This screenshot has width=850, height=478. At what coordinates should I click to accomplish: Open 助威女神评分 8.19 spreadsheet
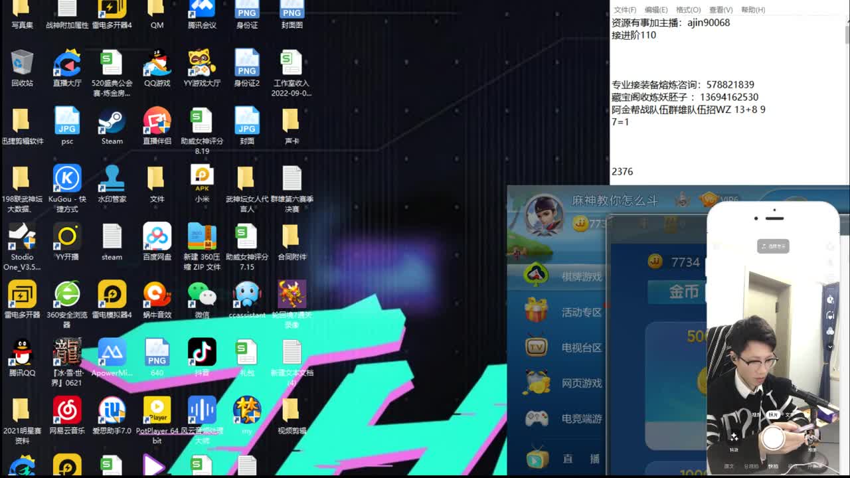coord(202,131)
